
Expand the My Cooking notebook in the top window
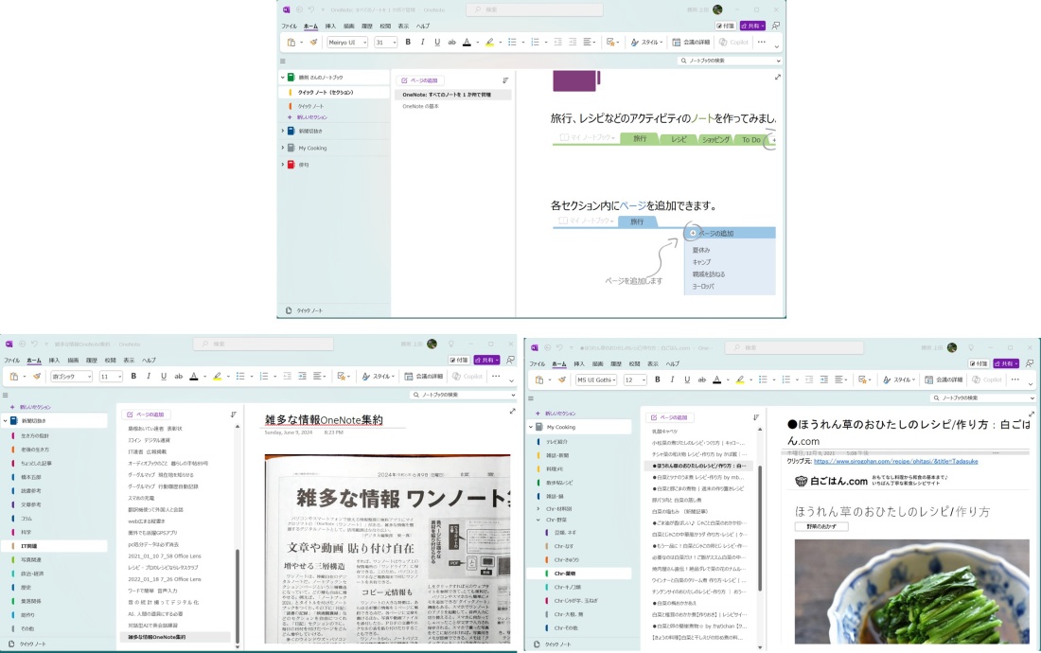point(283,148)
